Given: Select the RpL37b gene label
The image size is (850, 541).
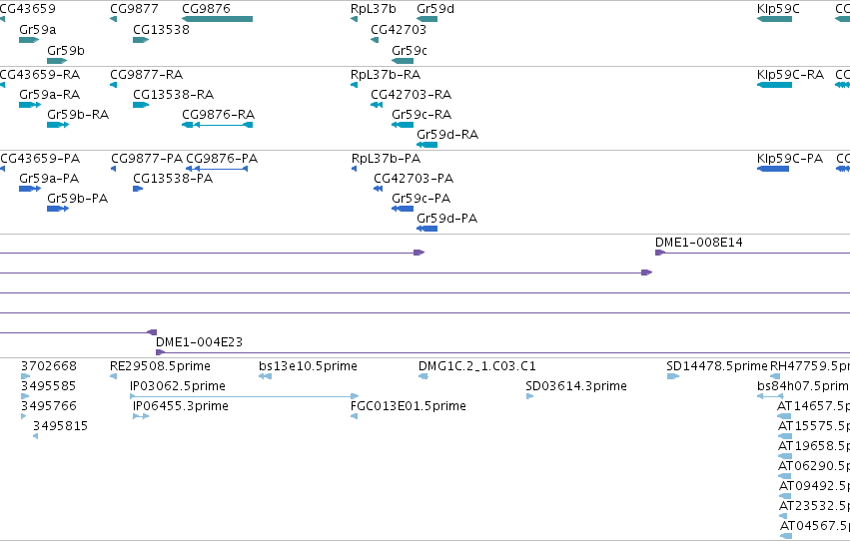Looking at the screenshot, I should point(374,9).
